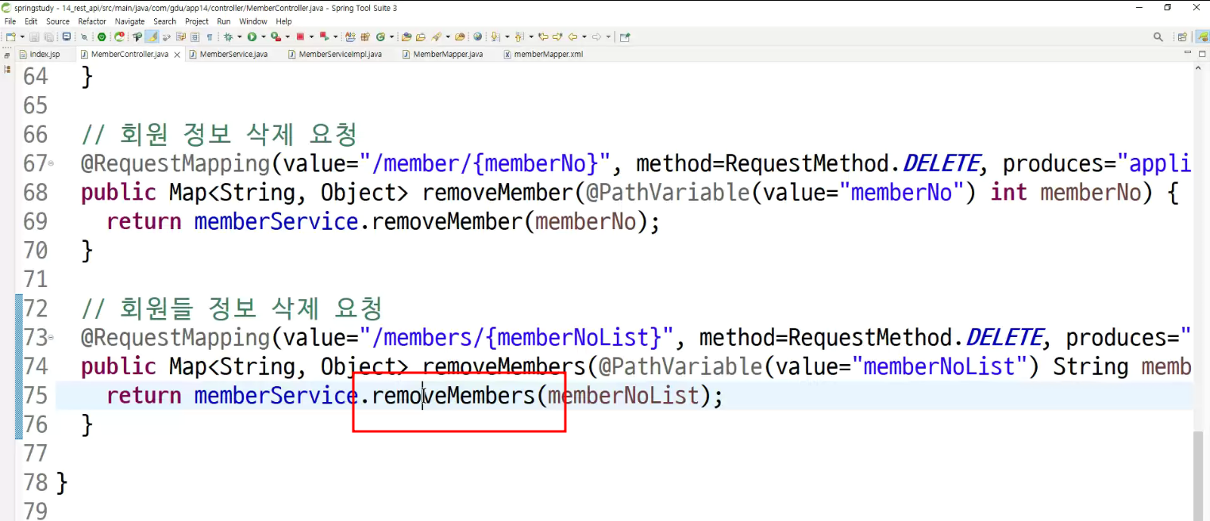Viewport: 1210px width, 521px height.
Task: Toggle the Pin Editor icon
Action: (624, 36)
